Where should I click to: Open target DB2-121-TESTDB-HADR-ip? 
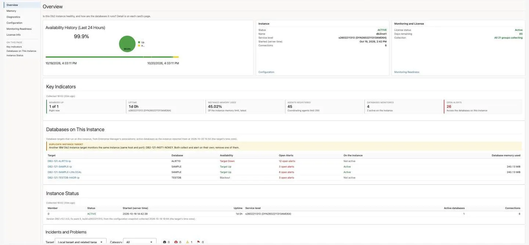[x=63, y=177]
